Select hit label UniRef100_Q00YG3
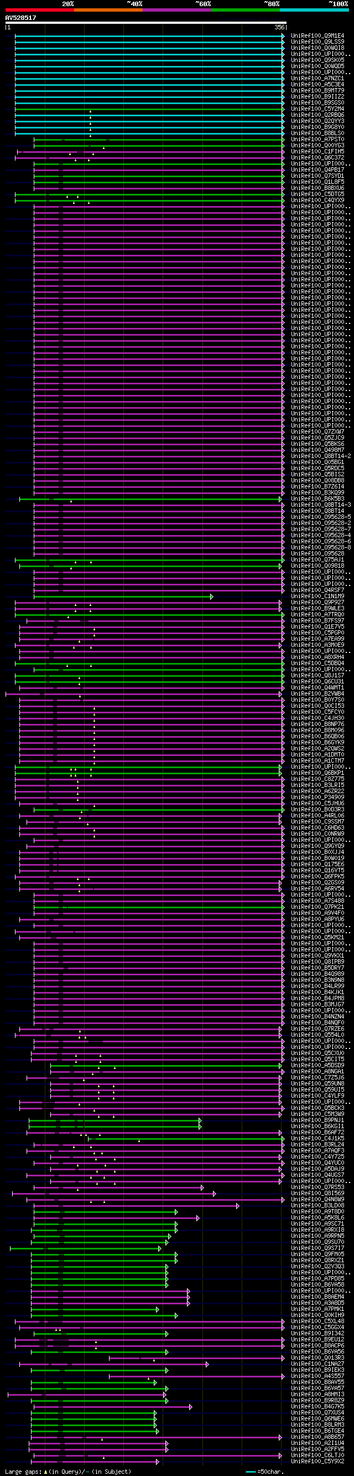 [x=317, y=146]
